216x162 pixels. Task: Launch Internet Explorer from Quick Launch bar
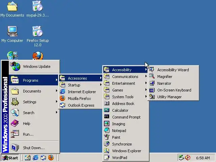[x=35, y=158]
